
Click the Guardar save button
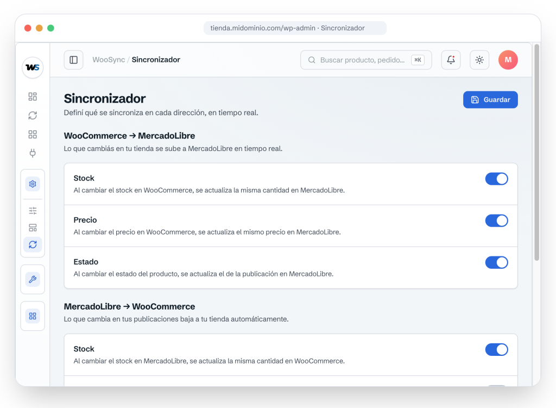coord(490,100)
